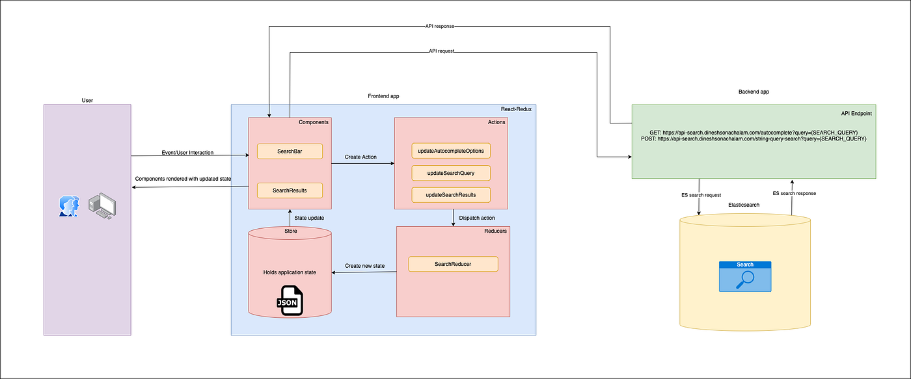Viewport: 911px width, 379px height.
Task: Click the updateSearchQuery action box
Action: tap(451, 173)
